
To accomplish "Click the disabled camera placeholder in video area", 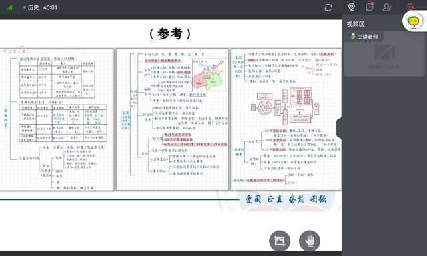I will coord(384,53).
